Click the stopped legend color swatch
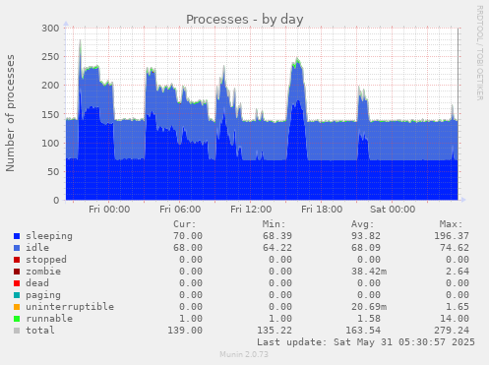 coord(17,260)
